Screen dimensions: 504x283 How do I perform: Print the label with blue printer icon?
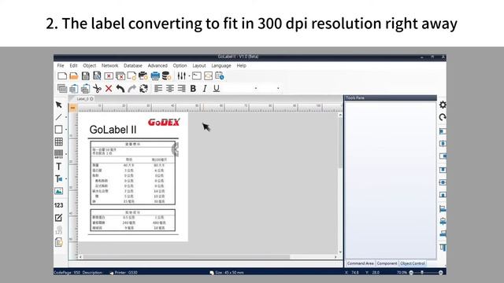(155, 76)
